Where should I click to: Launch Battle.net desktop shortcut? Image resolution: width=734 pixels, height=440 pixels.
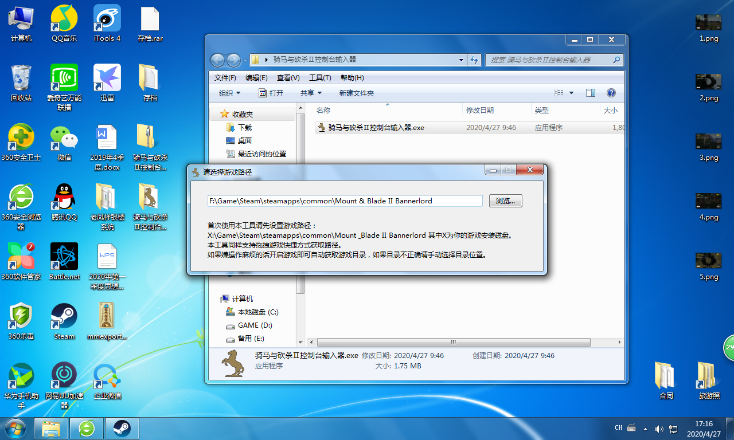(x=64, y=261)
